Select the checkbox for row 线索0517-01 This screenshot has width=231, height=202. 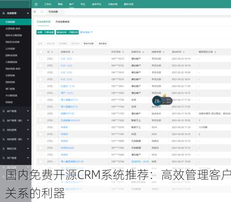click(x=41, y=114)
